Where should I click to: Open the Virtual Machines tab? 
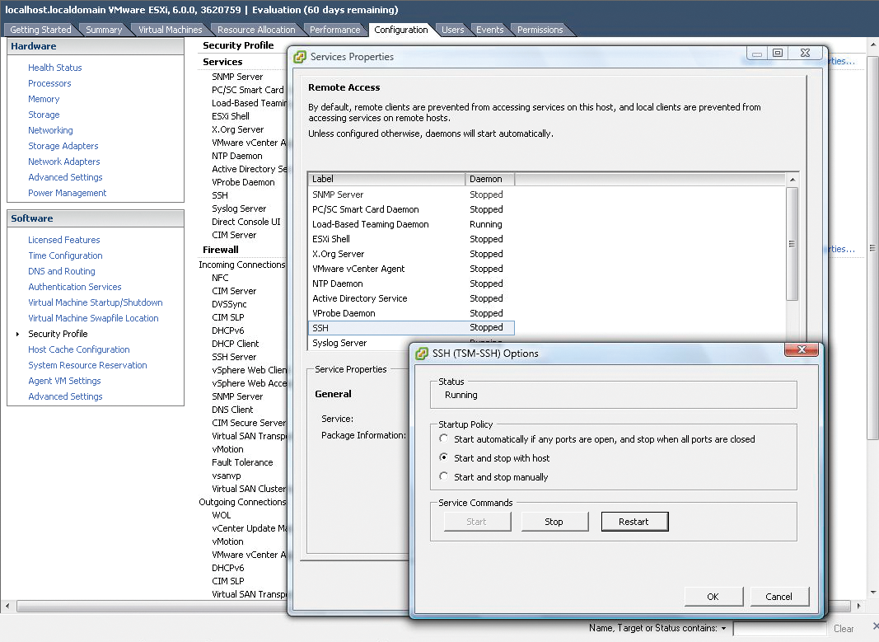[170, 30]
